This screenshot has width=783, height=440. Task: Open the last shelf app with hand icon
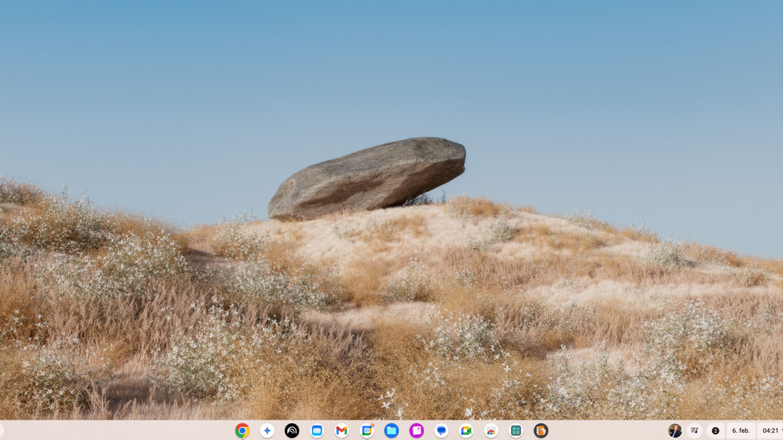click(541, 431)
